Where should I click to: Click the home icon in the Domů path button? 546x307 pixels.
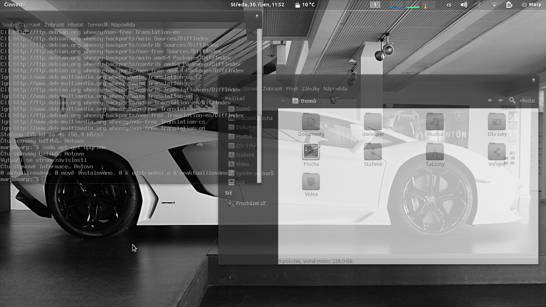[x=295, y=101]
